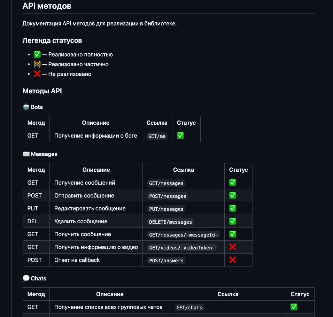Open the GET/messages/-messageId- link
This screenshot has height=317, width=333.
click(x=184, y=235)
